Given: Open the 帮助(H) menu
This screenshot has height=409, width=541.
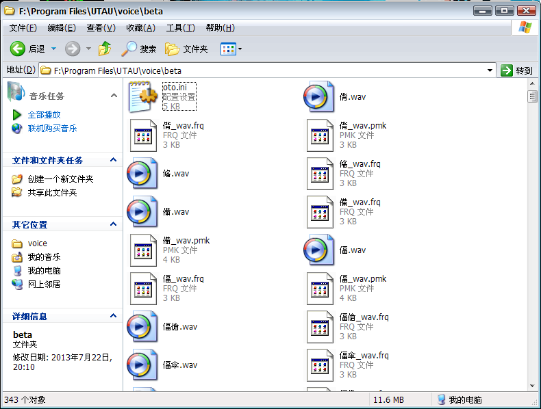Looking at the screenshot, I should pos(220,28).
